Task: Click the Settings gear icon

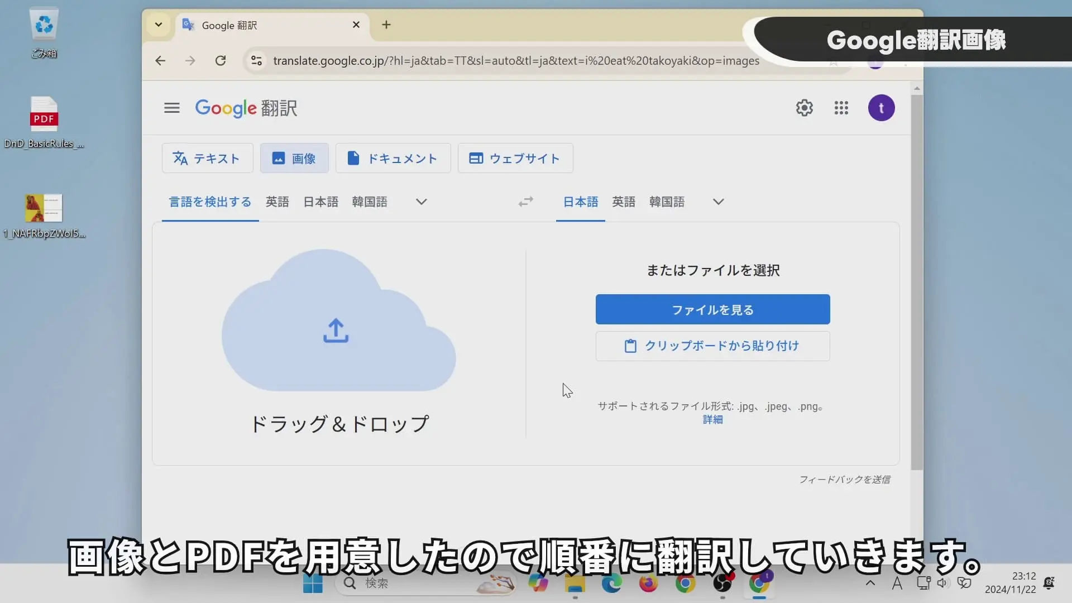Action: [804, 108]
